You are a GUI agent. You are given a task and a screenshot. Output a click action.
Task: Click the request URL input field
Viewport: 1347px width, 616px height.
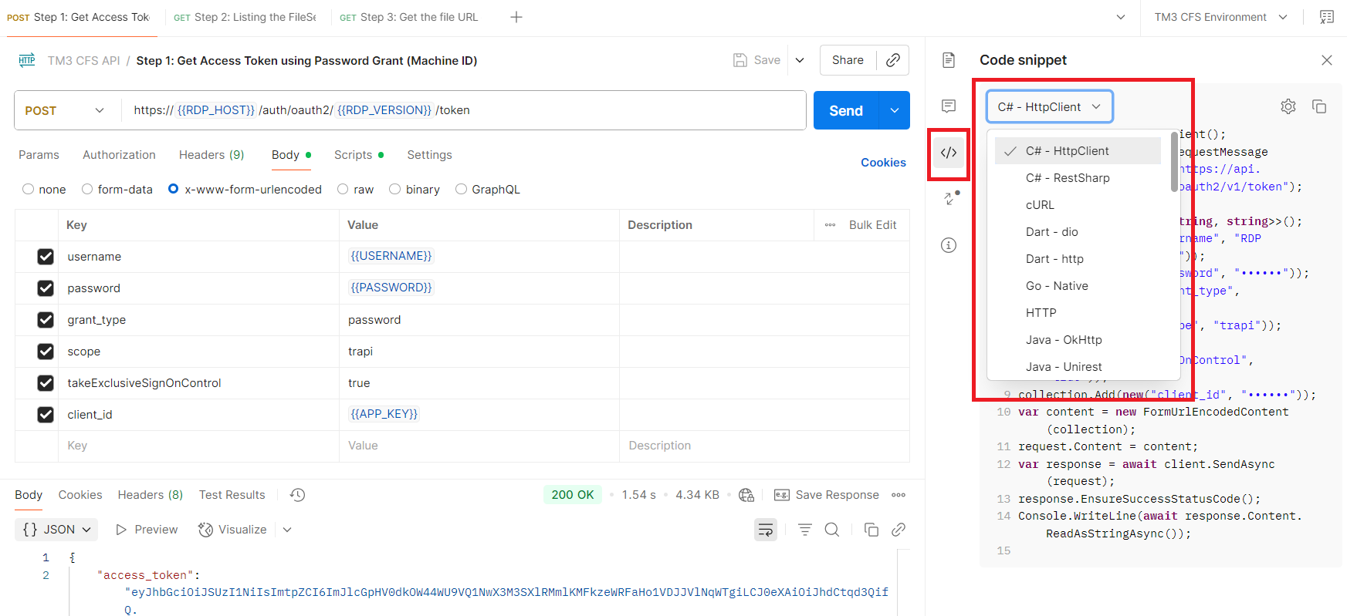tap(463, 111)
